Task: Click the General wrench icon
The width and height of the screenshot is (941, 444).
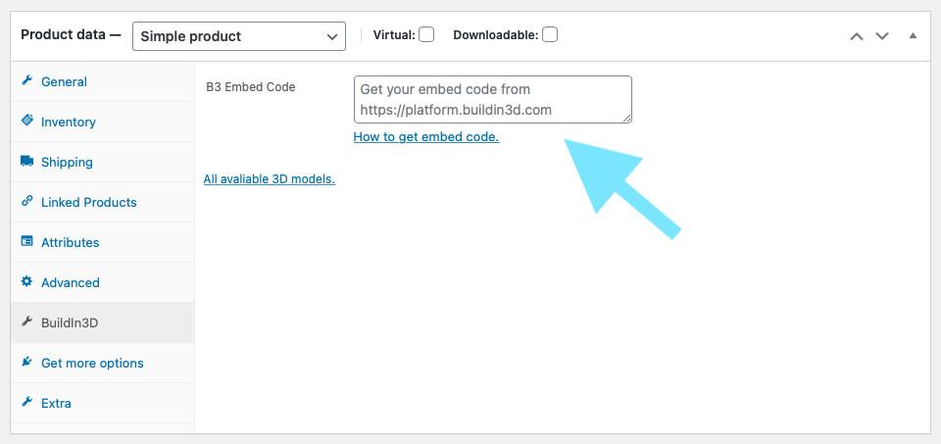Action: coord(26,81)
